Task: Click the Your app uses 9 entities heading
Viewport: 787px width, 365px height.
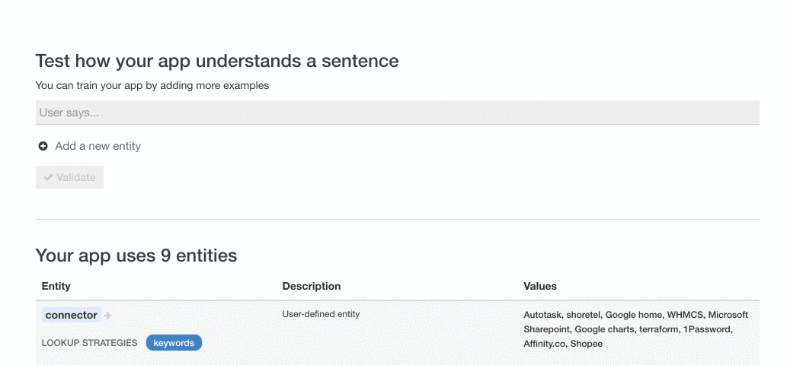Action: 136,255
